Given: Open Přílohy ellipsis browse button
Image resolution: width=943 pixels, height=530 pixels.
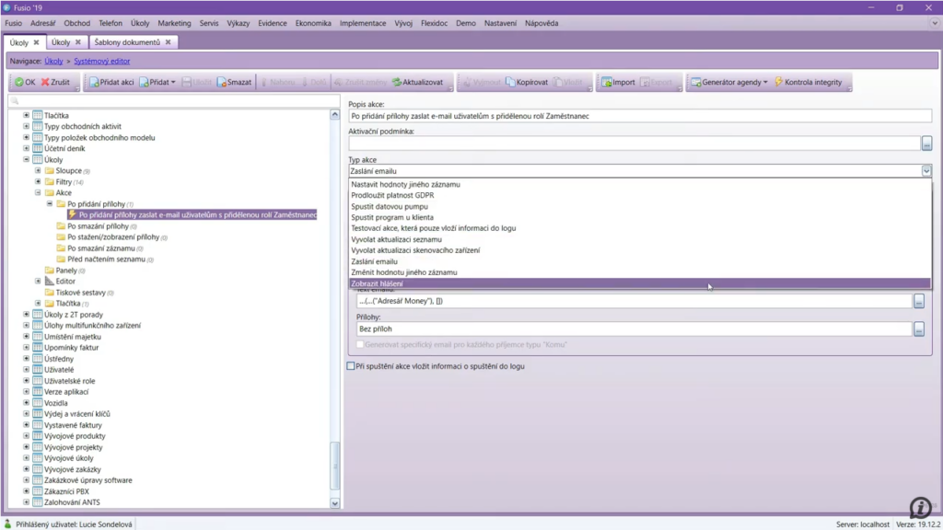Looking at the screenshot, I should tap(918, 329).
